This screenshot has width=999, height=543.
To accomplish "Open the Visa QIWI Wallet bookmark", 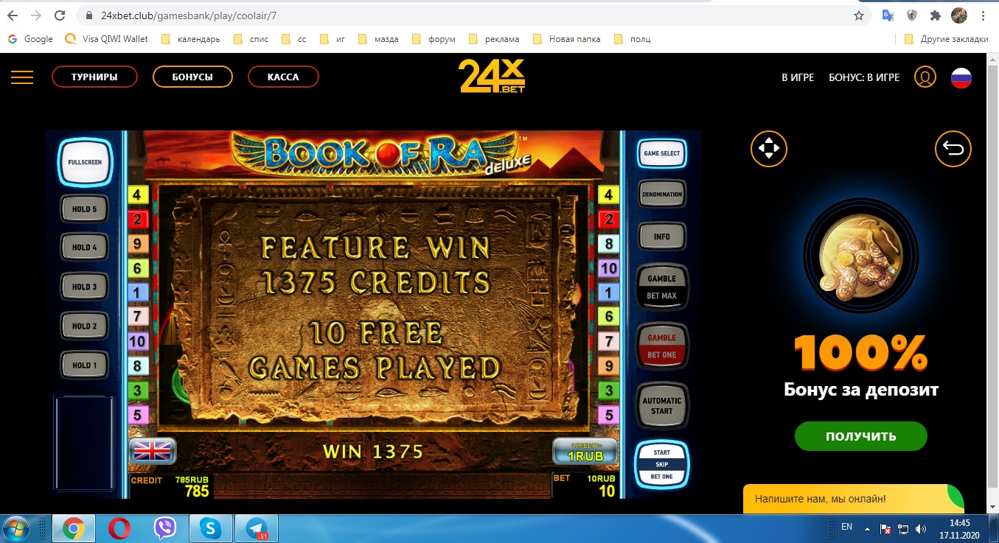I will click(107, 39).
